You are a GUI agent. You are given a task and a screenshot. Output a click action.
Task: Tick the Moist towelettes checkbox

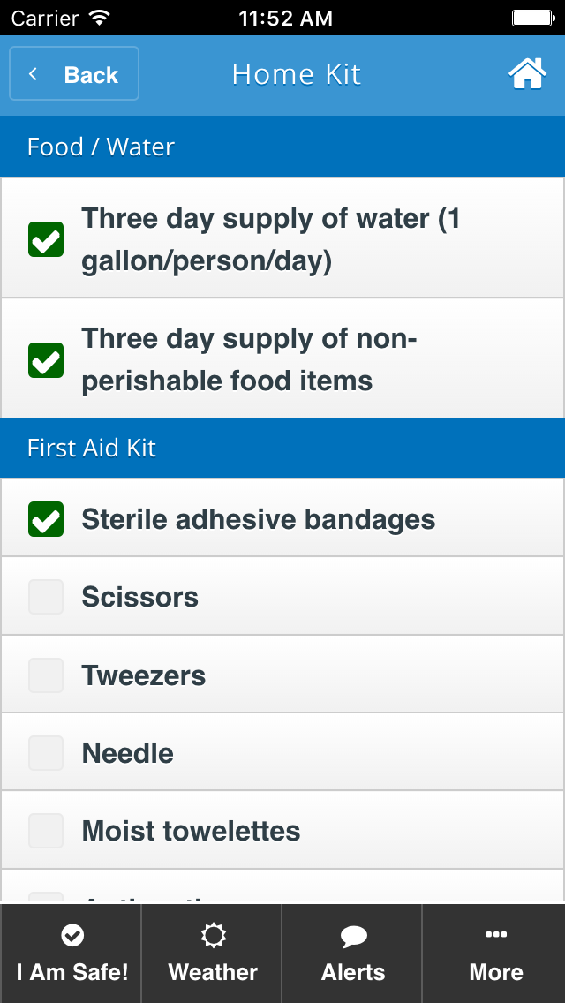(46, 831)
